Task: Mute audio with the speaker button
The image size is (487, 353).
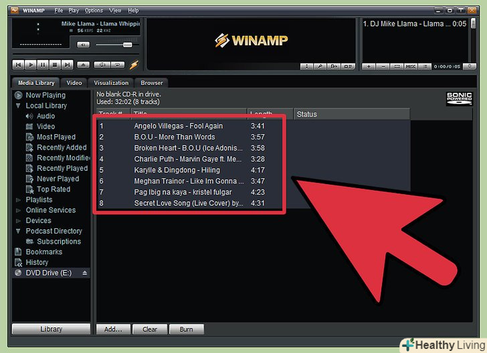Action: (83, 45)
